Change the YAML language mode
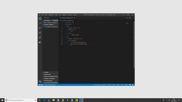 click(118, 85)
